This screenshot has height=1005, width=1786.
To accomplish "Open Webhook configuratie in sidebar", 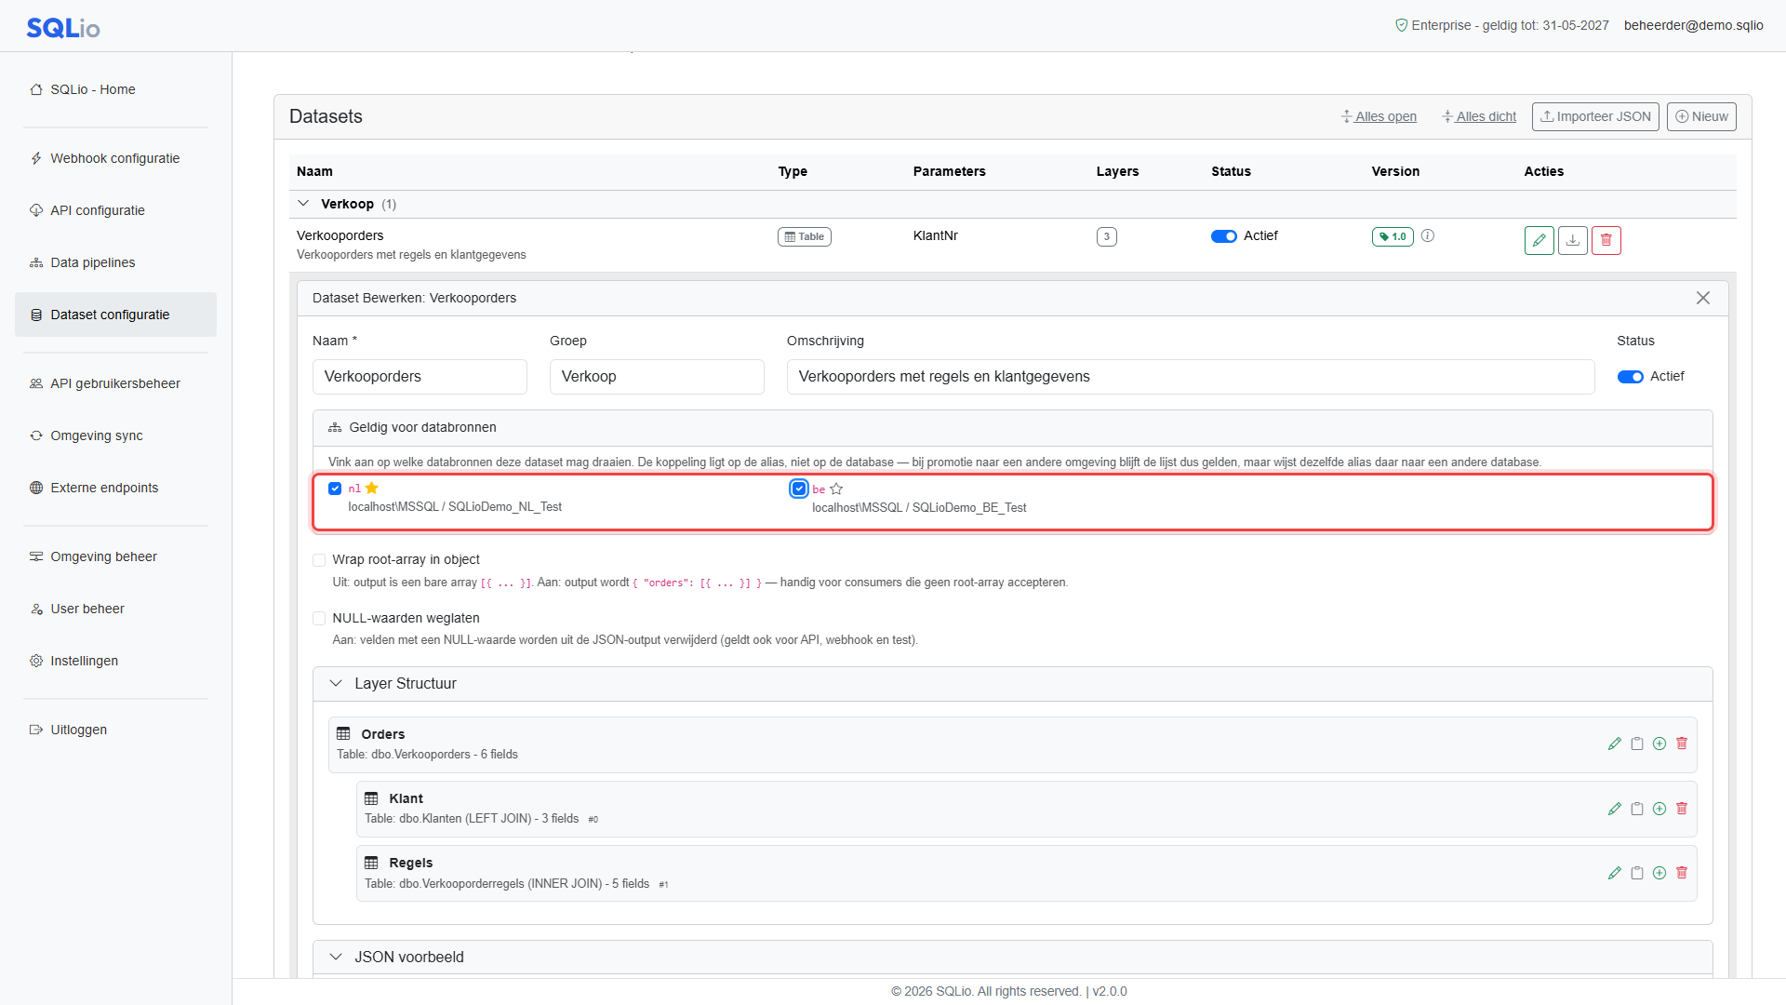I will [115, 158].
